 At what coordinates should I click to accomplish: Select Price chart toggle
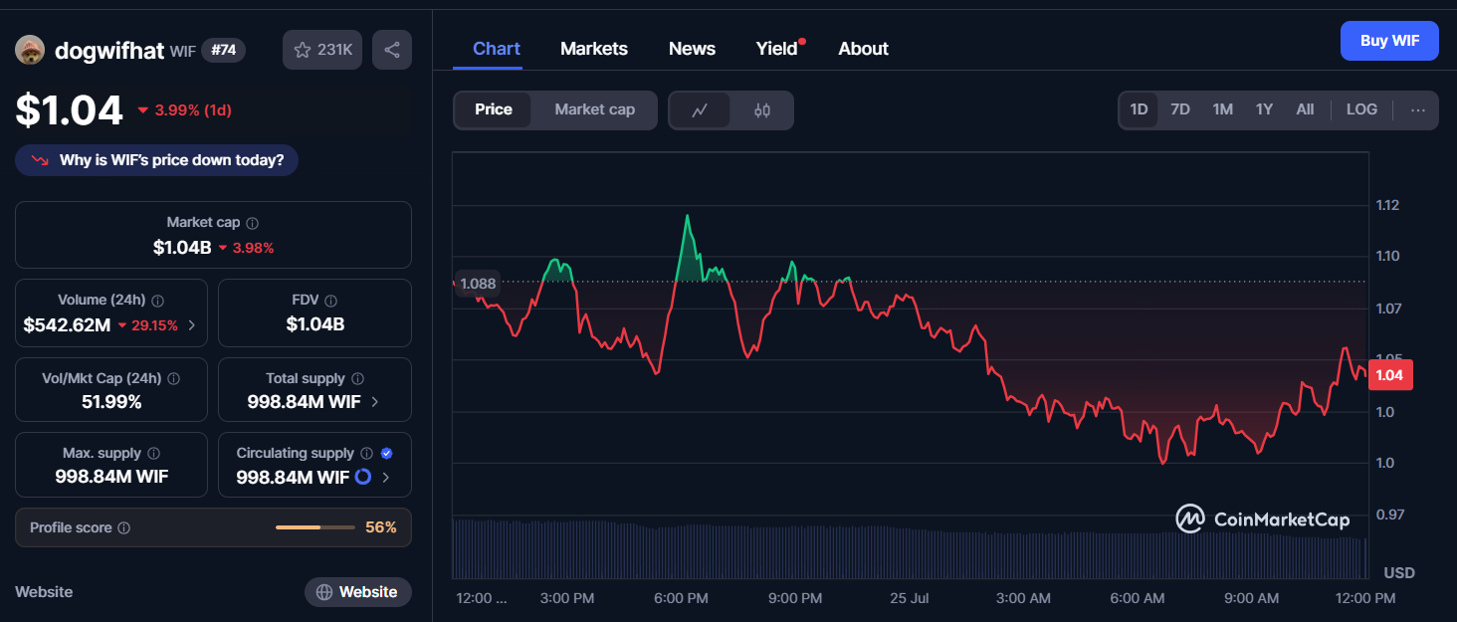tap(494, 110)
